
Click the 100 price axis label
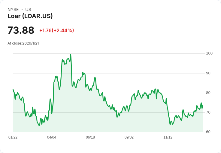(209, 53)
